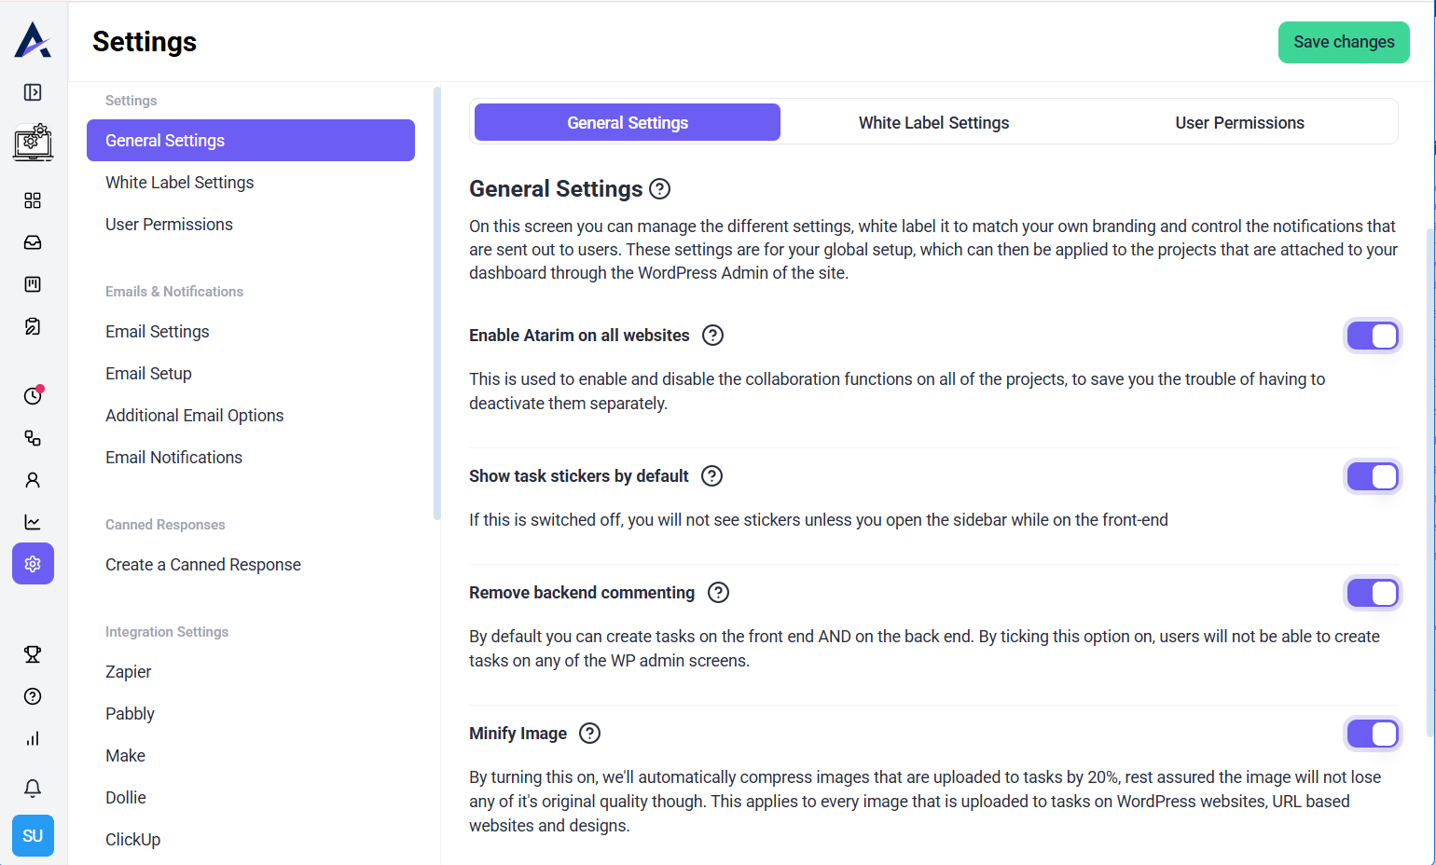This screenshot has height=865, width=1436.
Task: Click help icon next to Minify Image
Action: [589, 734]
